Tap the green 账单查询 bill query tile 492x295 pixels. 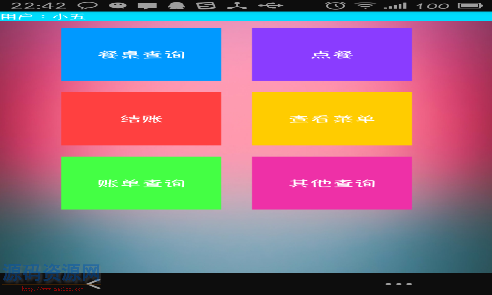pyautogui.click(x=141, y=183)
